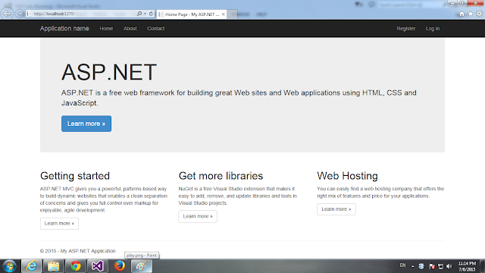Click the Action Center flag icon
The height and width of the screenshot is (273, 485).
point(432,266)
